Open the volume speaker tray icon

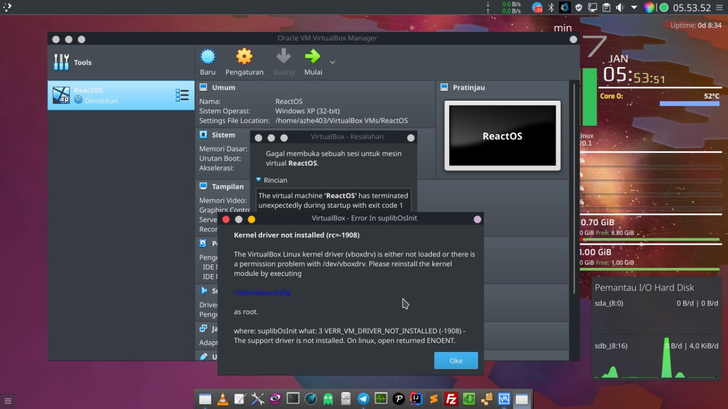619,7
